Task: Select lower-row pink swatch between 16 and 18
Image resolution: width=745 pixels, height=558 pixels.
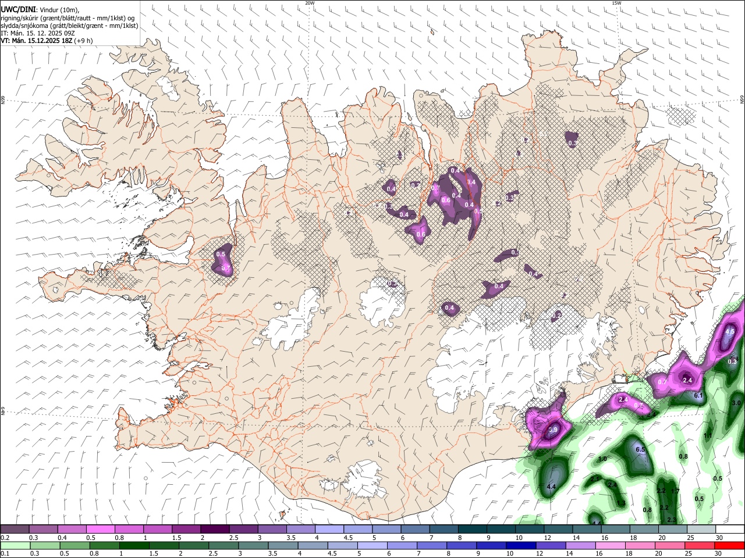Action: [609, 545]
